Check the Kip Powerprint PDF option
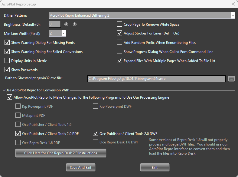Viewport: 238px width, 177px height. [x=18, y=106]
